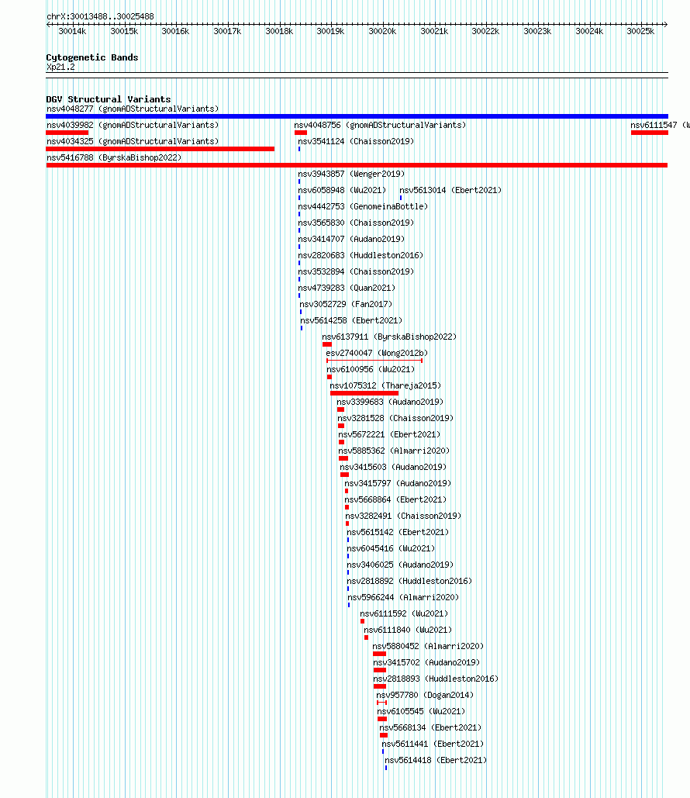Click the 30022k ruler position label
690x798 pixels.
[485, 32]
